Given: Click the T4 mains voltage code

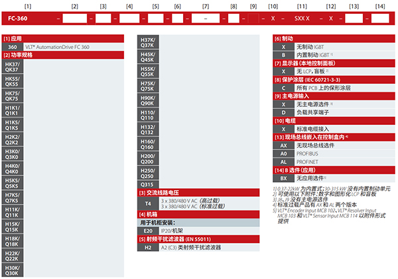Looking at the screenshot, I should 147,203.
